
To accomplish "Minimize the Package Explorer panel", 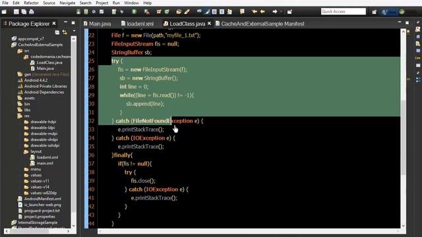I will pyautogui.click(x=66, y=22).
